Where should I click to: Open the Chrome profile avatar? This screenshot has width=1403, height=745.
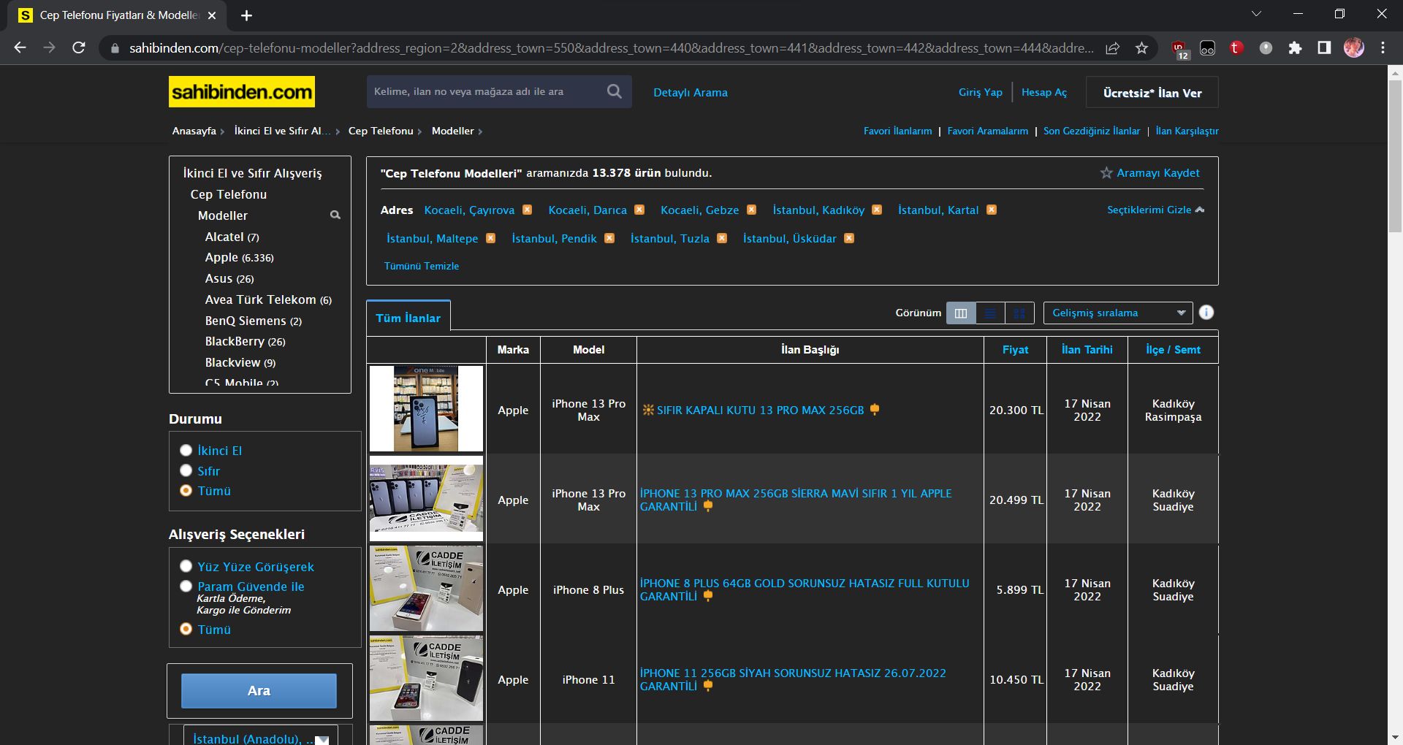[x=1354, y=48]
